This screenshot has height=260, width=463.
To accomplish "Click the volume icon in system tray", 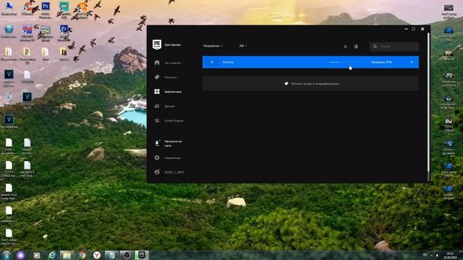I will point(437,255).
